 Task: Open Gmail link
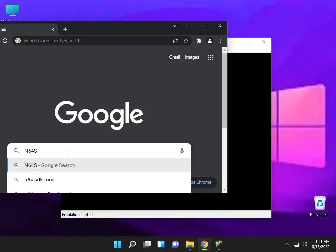pyautogui.click(x=175, y=57)
